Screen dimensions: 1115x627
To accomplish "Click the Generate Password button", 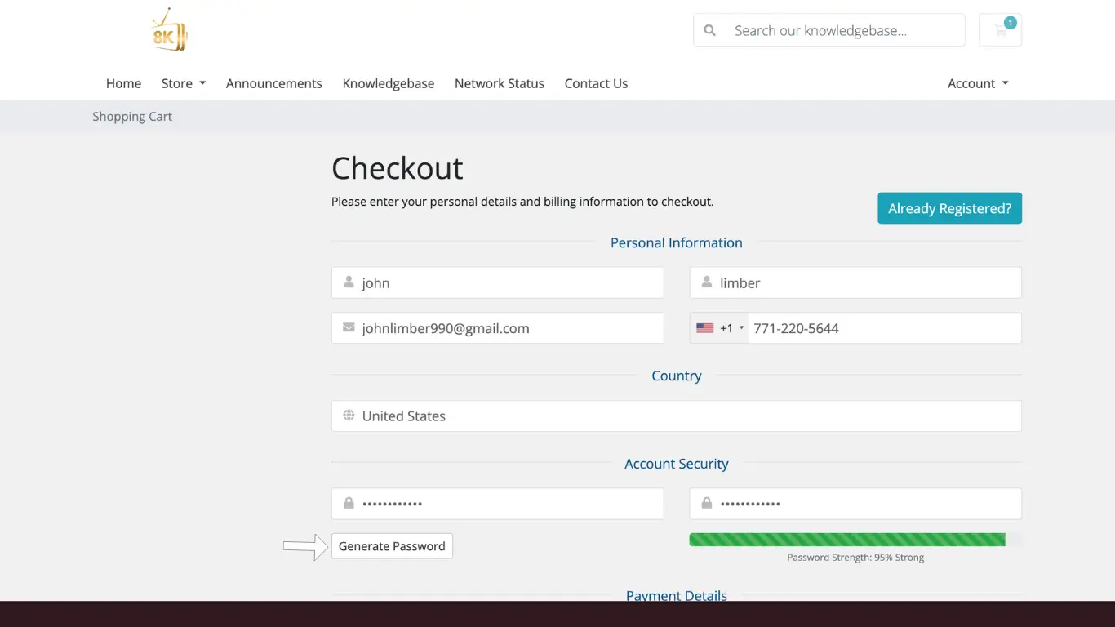I will (392, 546).
